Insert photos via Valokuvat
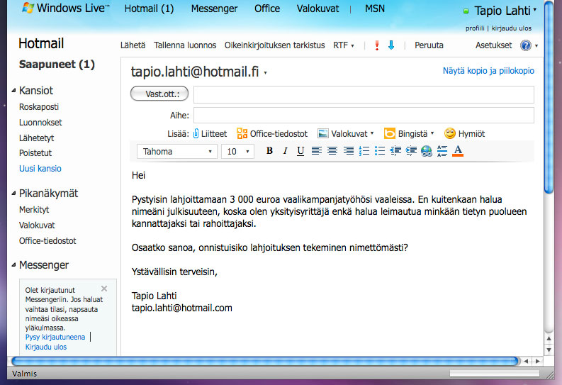562x385 pixels. [342, 134]
